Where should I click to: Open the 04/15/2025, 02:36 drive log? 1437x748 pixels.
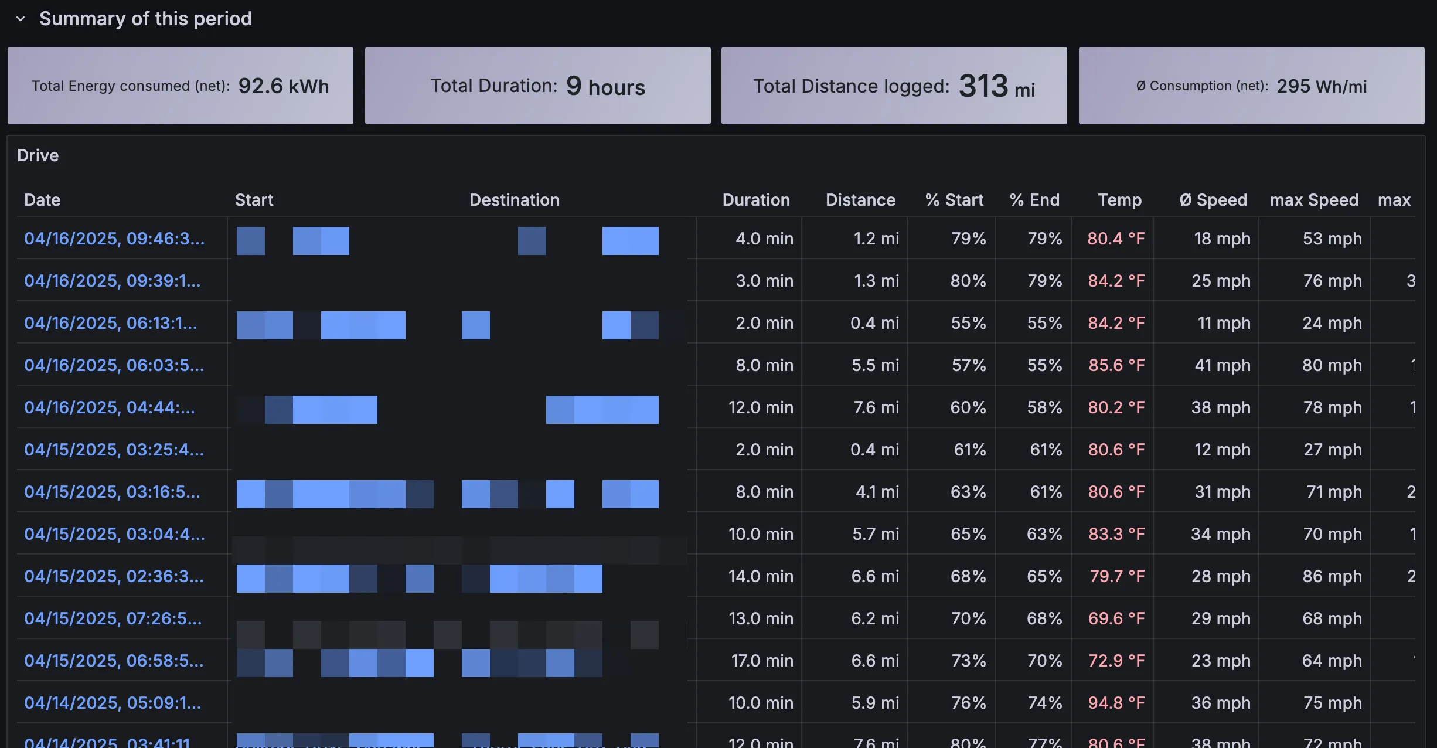tap(114, 576)
